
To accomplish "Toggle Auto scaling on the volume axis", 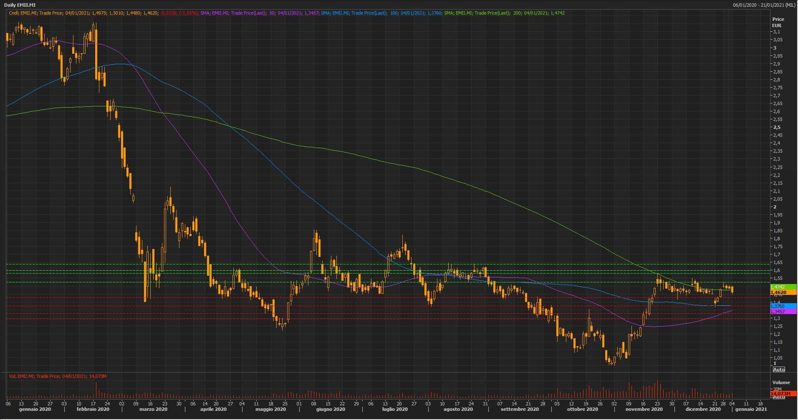I will pos(778,397).
